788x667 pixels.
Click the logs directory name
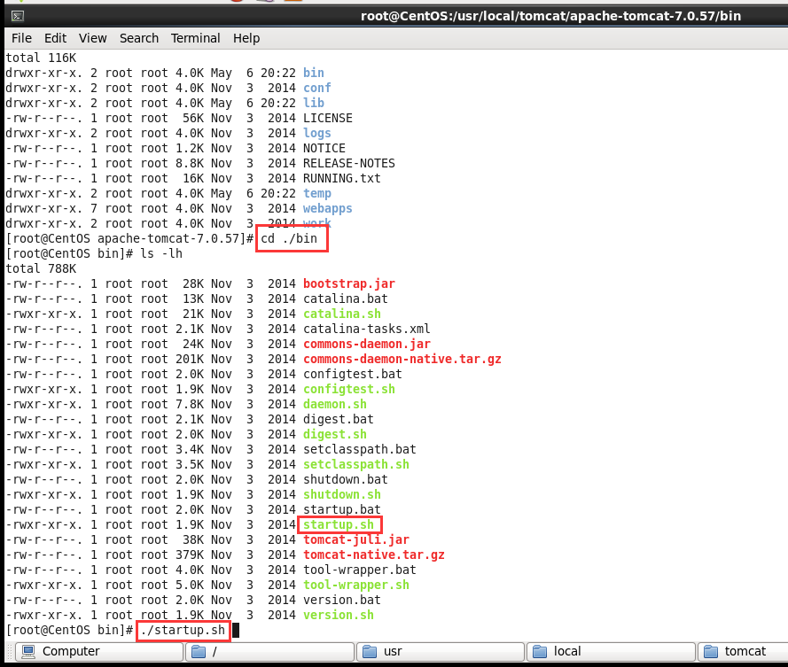317,133
